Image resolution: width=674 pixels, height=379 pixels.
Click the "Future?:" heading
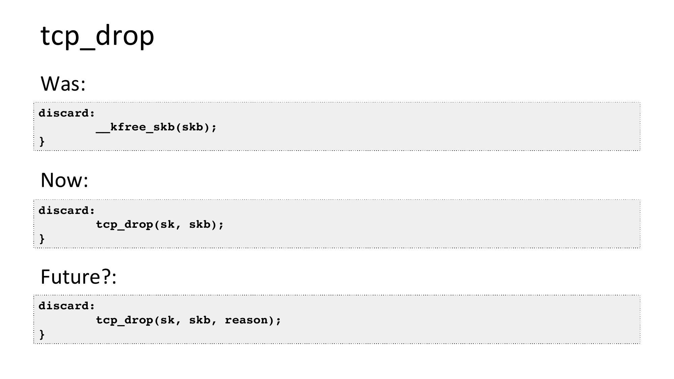point(78,277)
